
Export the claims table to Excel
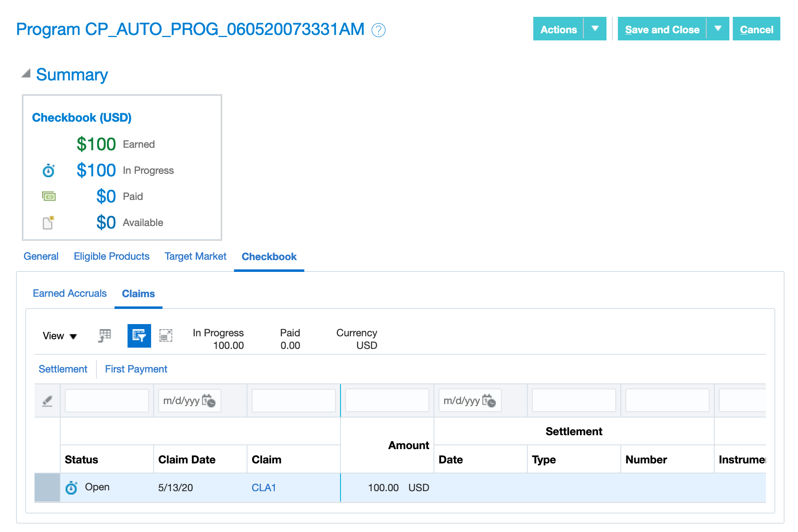click(104, 336)
